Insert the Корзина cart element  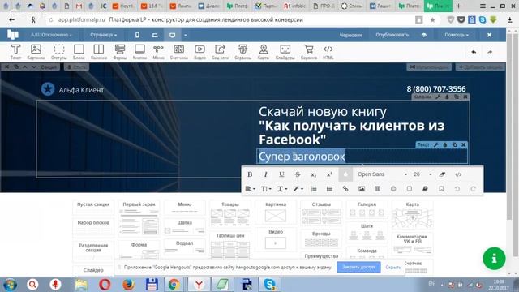(x=309, y=52)
